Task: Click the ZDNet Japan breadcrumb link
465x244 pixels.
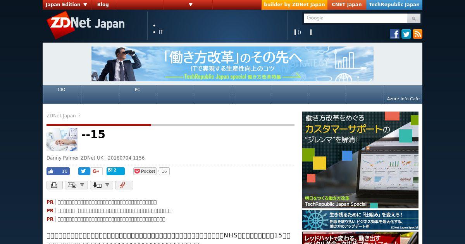Action: coord(61,115)
